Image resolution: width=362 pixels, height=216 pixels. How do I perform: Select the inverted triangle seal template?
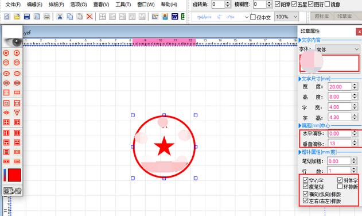coord(17,113)
